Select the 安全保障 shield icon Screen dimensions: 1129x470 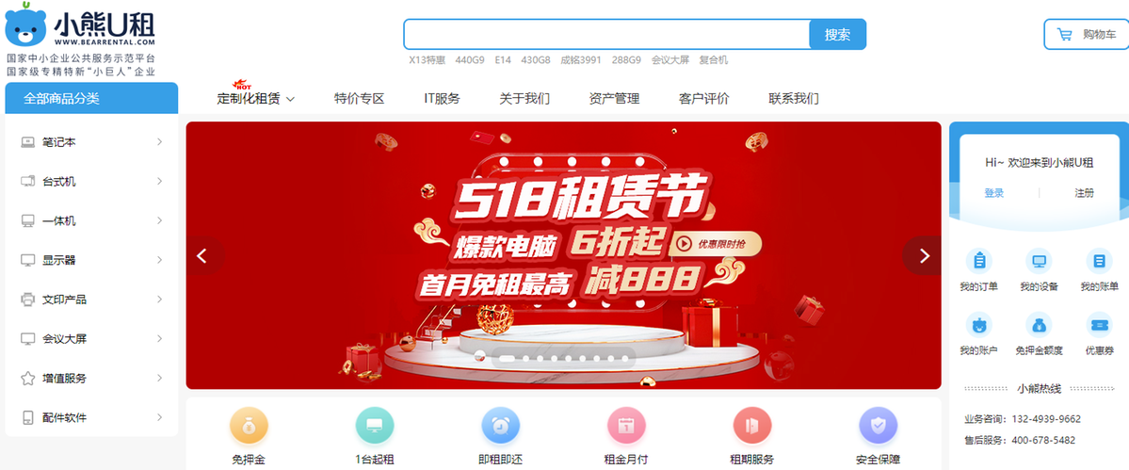point(878,426)
